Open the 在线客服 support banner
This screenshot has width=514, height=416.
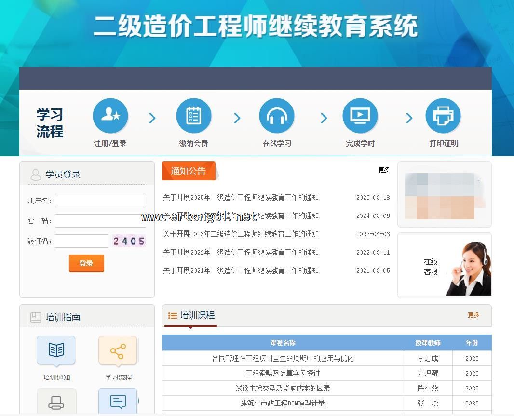(444, 266)
